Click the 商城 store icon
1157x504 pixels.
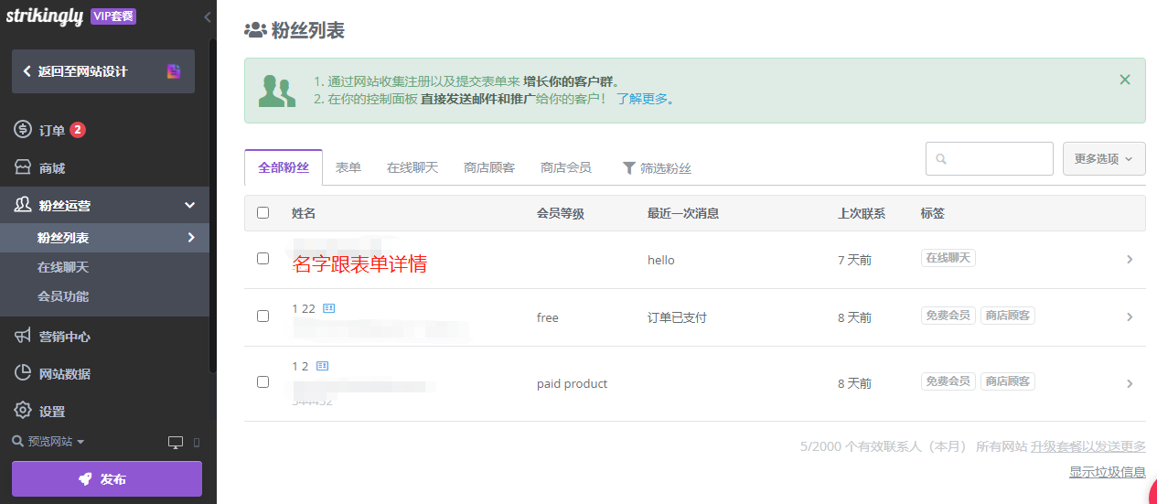point(23,167)
